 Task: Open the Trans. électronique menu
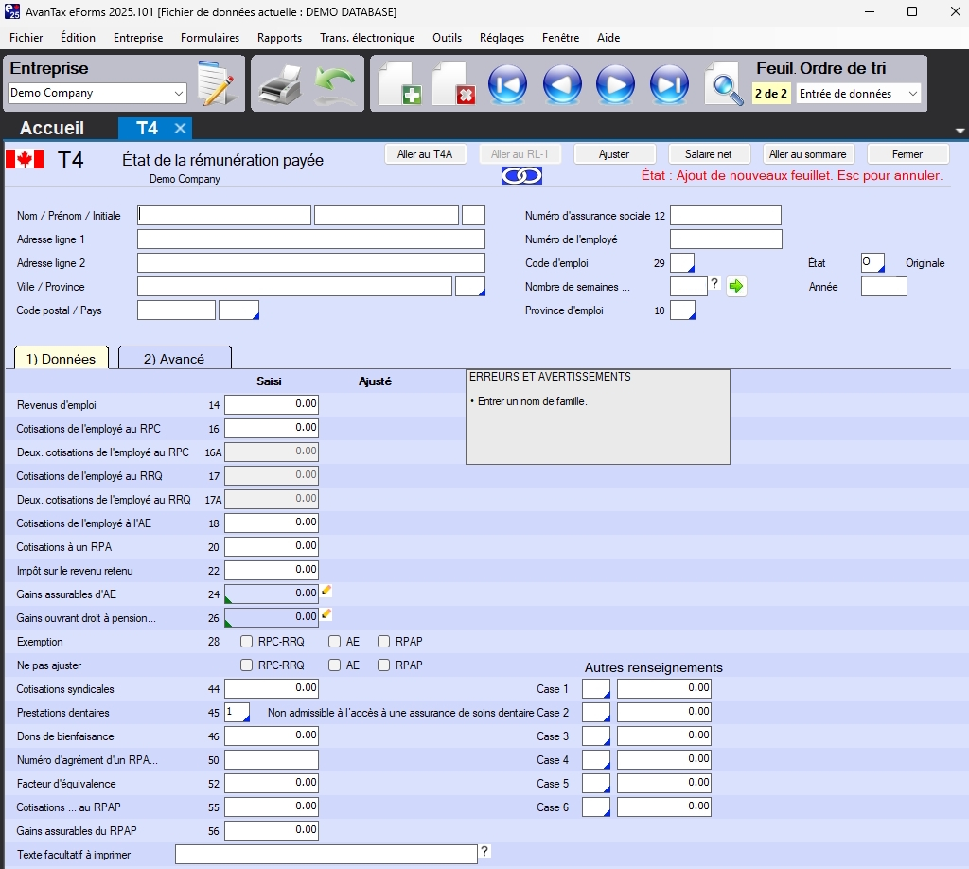point(367,38)
